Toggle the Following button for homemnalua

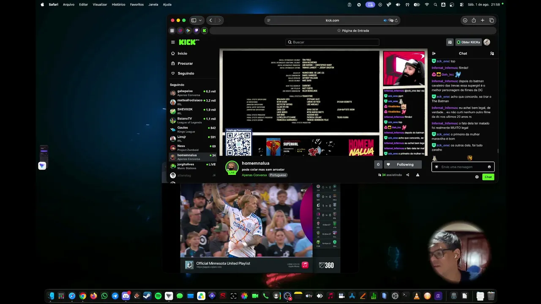coord(402,164)
